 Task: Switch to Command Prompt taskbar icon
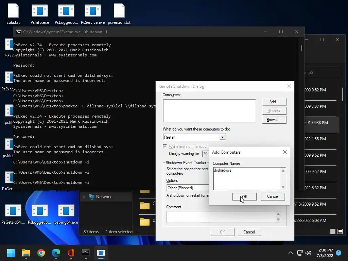tap(86, 253)
